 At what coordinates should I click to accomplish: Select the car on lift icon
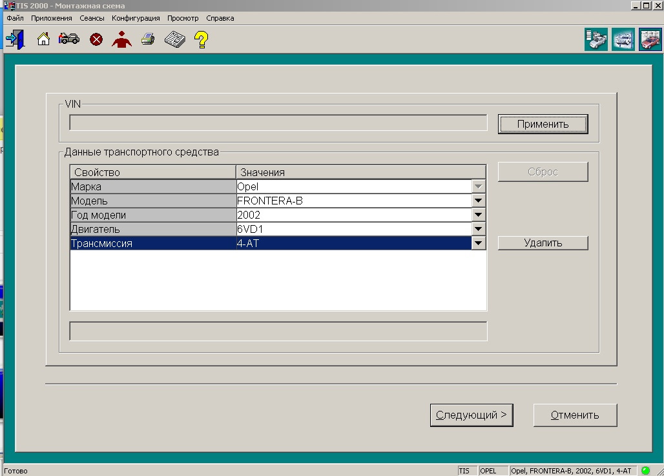623,39
